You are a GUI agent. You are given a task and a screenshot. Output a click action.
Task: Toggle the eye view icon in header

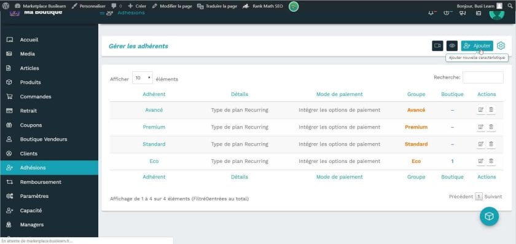[452, 45]
